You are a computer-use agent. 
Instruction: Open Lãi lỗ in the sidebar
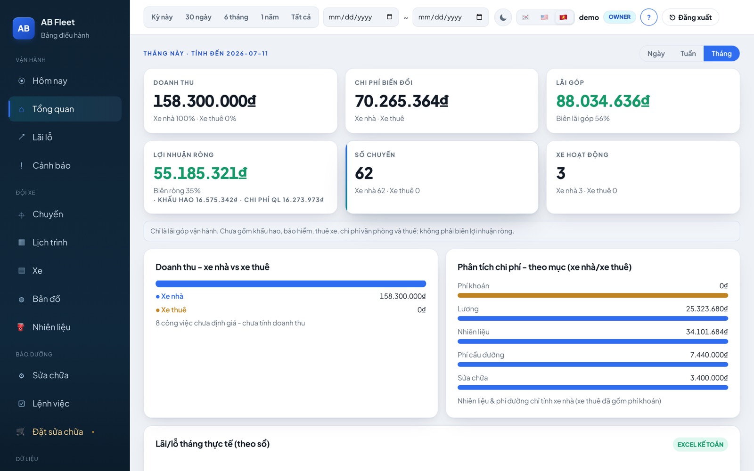[x=65, y=137]
